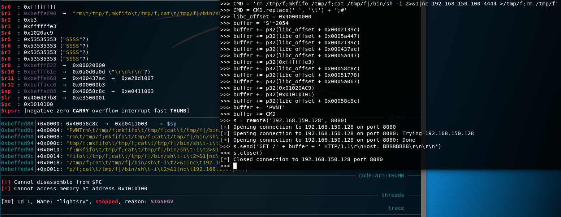561x217 pixels.
Task: Click the $pc value 0x1010100
Action: point(38,104)
